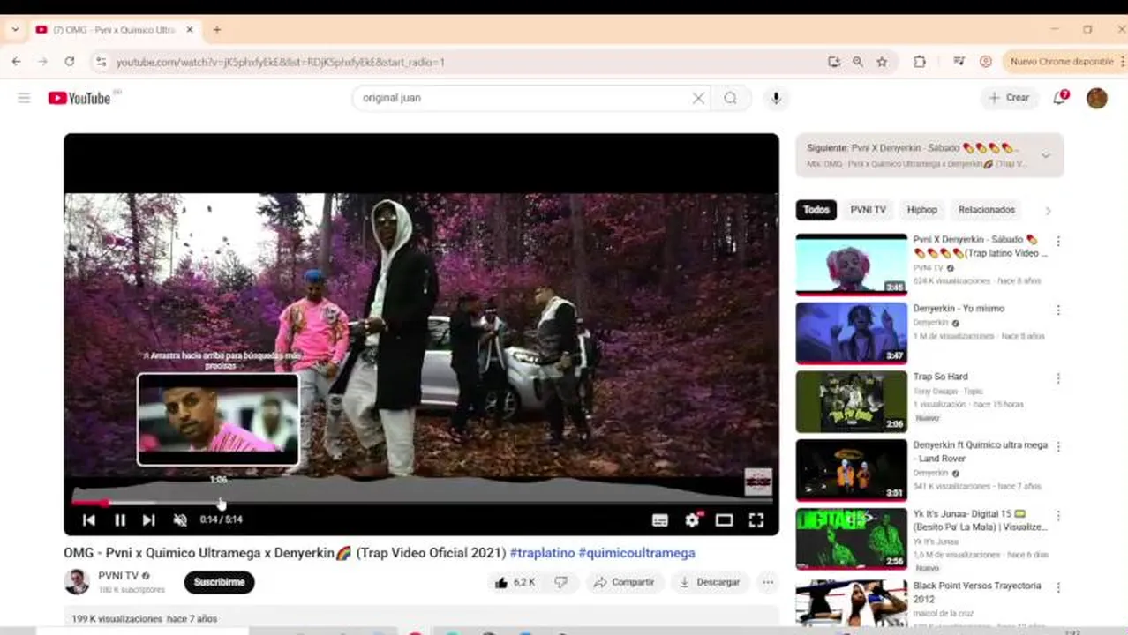
Task: Open options menu for Land Rover video
Action: coord(1058,446)
